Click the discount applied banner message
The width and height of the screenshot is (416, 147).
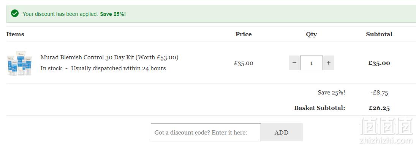pyautogui.click(x=74, y=14)
